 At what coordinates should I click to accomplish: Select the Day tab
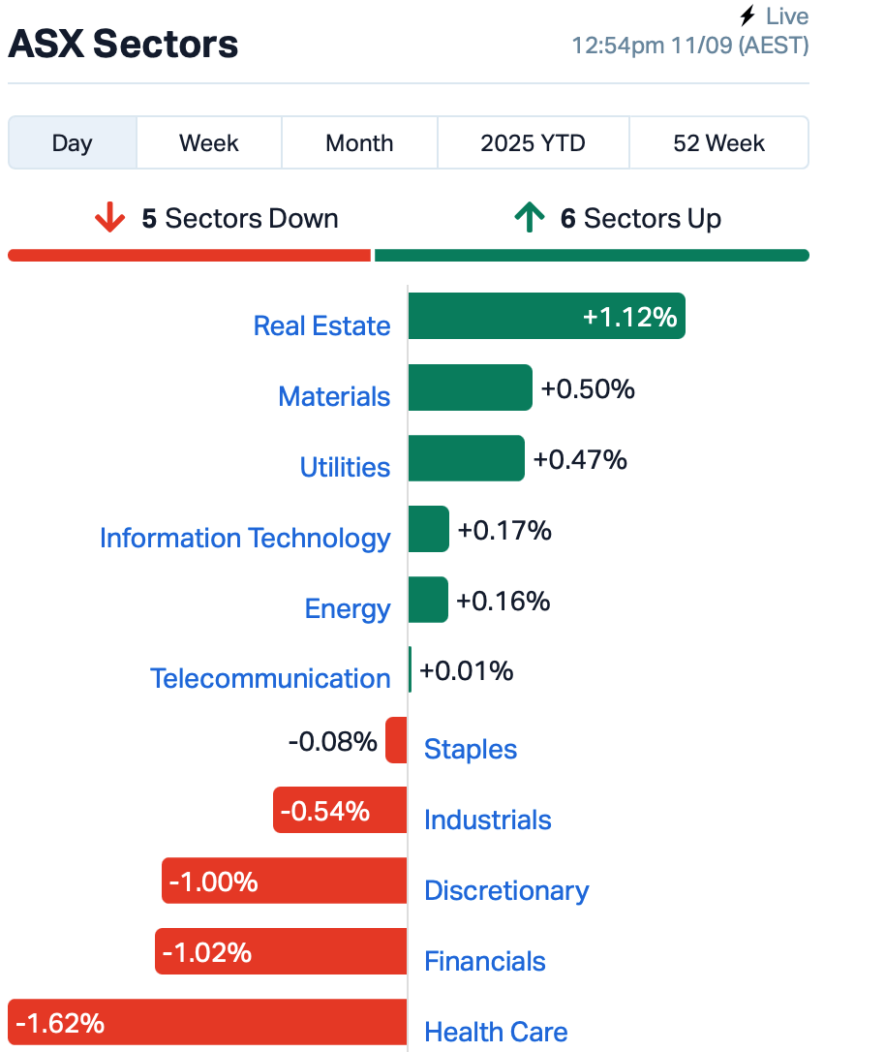pyautogui.click(x=73, y=143)
